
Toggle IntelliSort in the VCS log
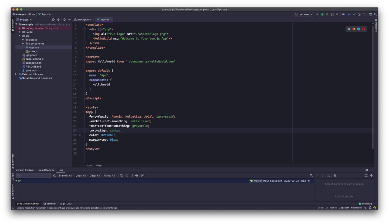click(132, 176)
